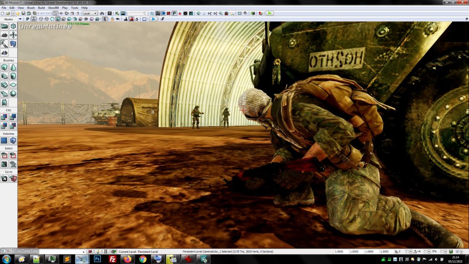Open the Local coordinate system dropdown

point(90,14)
